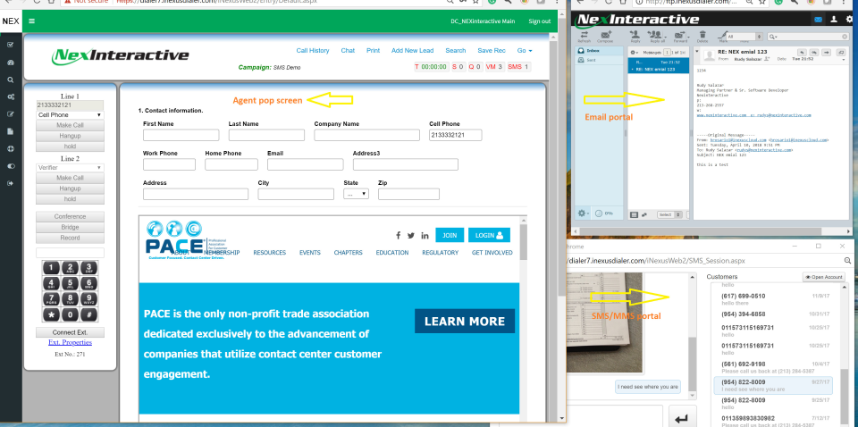Open Call History menu item
858x427 pixels.
tap(313, 50)
